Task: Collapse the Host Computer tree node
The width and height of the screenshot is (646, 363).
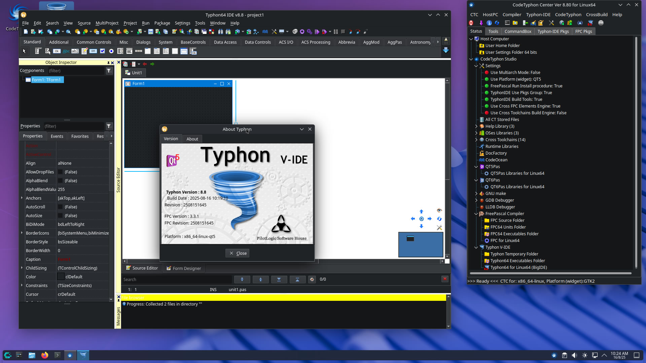Action: pos(471,39)
